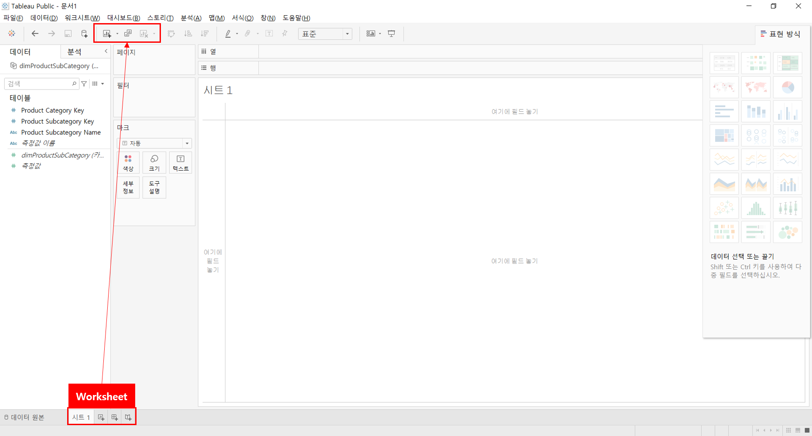This screenshot has width=812, height=436.
Task: Click the Size (크기) mark button
Action: [x=154, y=163]
